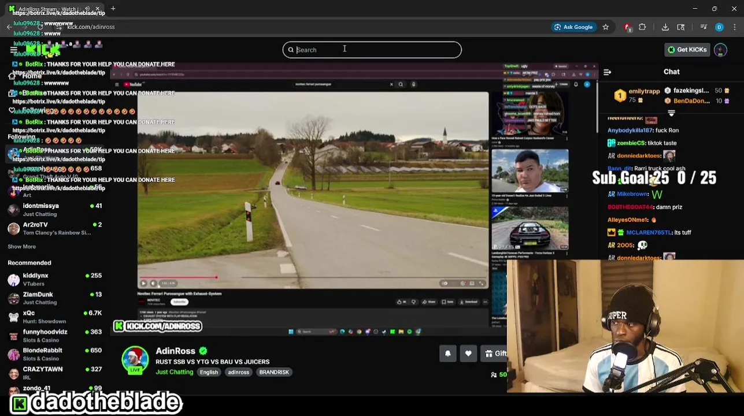
Task: Collapse the chat panel with the arrow icon
Action: 607,72
